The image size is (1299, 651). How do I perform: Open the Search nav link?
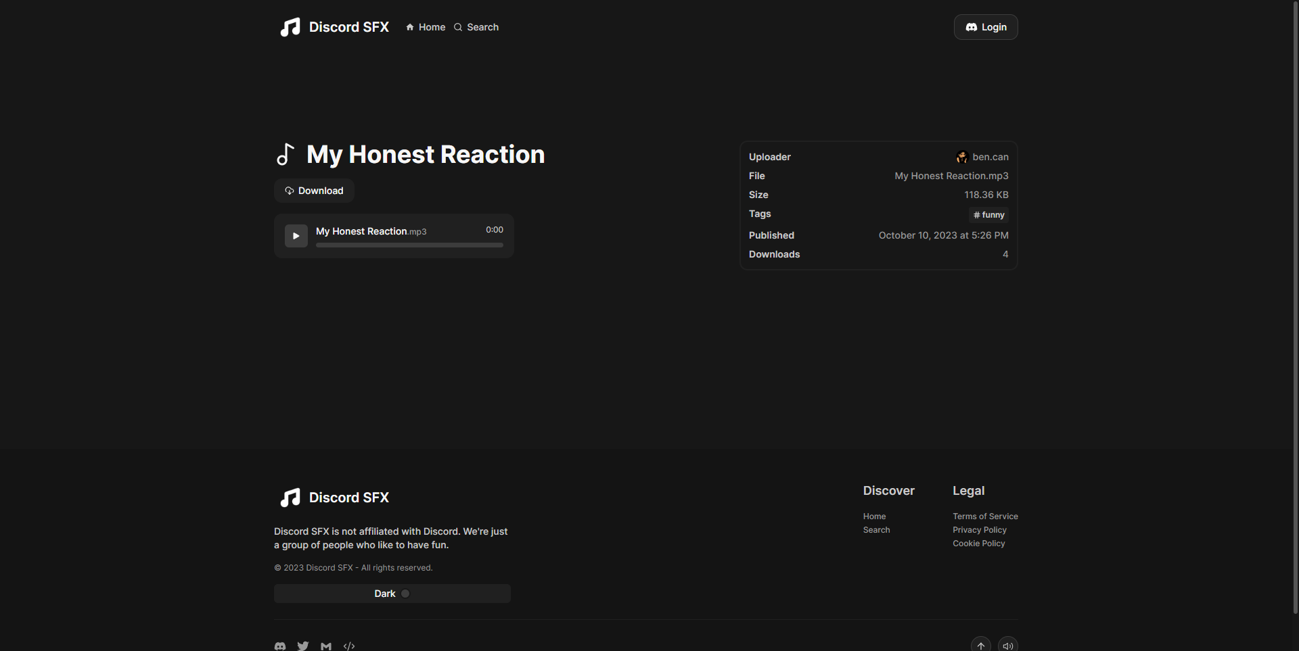[x=476, y=27]
